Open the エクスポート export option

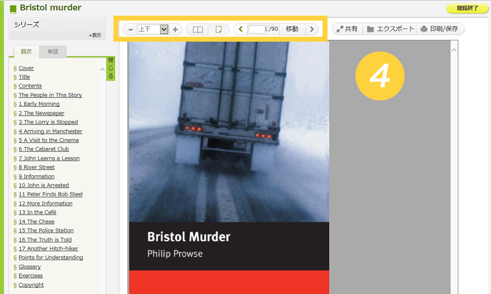coord(390,29)
